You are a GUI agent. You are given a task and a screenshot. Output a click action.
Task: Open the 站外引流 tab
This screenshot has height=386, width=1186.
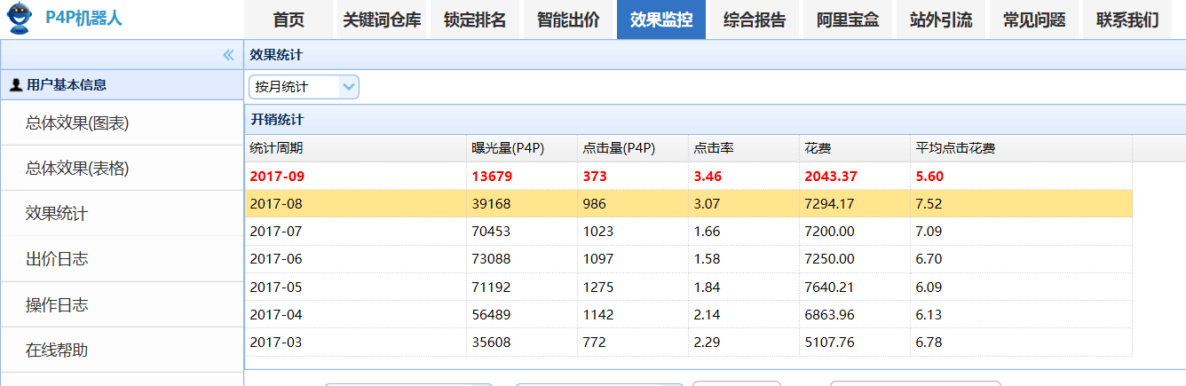pos(941,20)
